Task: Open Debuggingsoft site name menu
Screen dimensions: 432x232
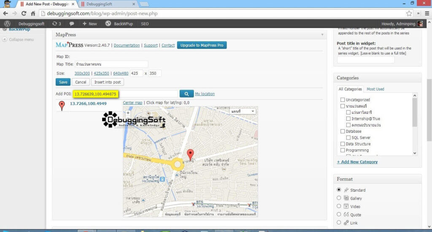Action: pos(31,24)
